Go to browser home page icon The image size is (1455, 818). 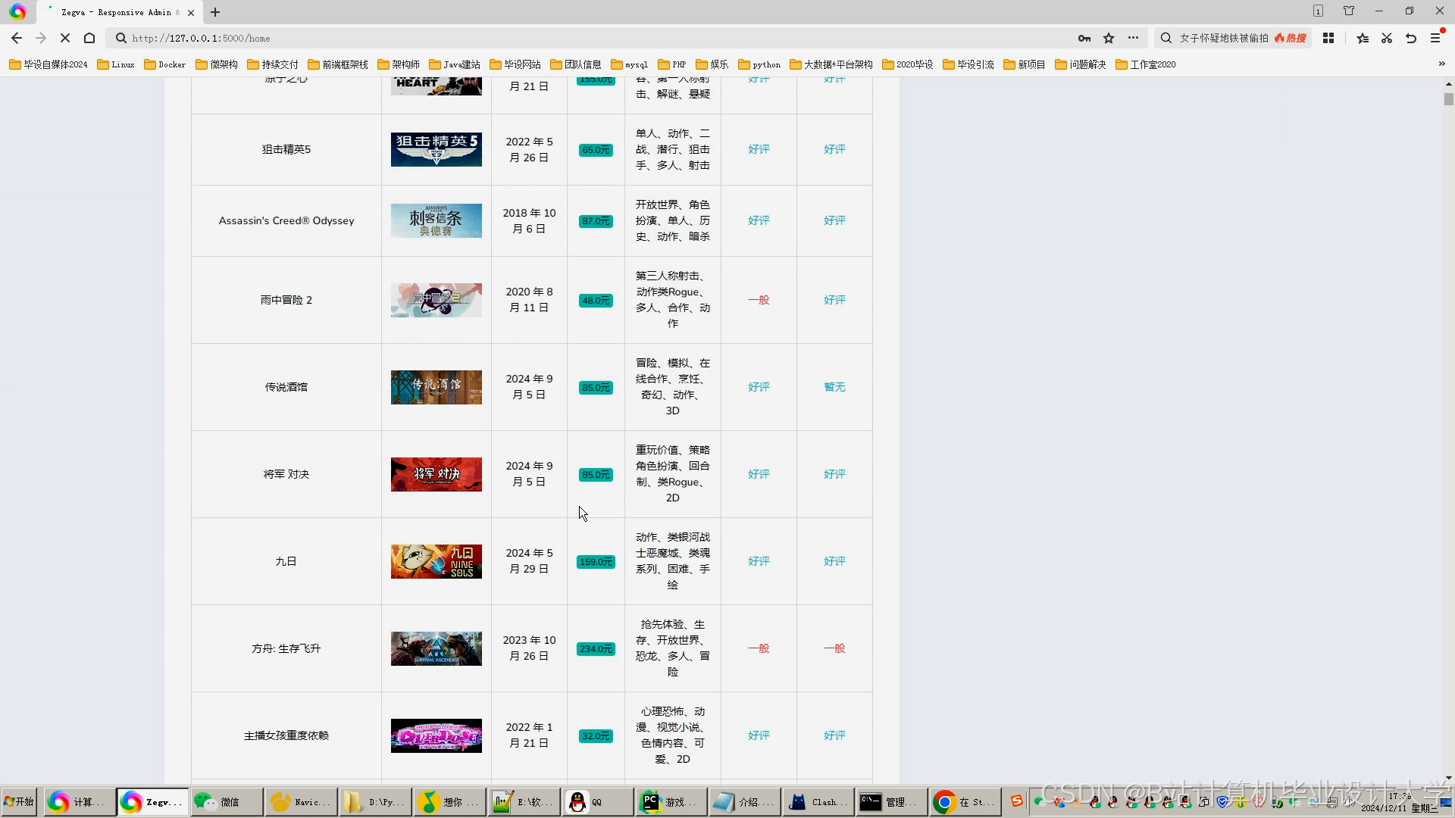[x=89, y=38]
